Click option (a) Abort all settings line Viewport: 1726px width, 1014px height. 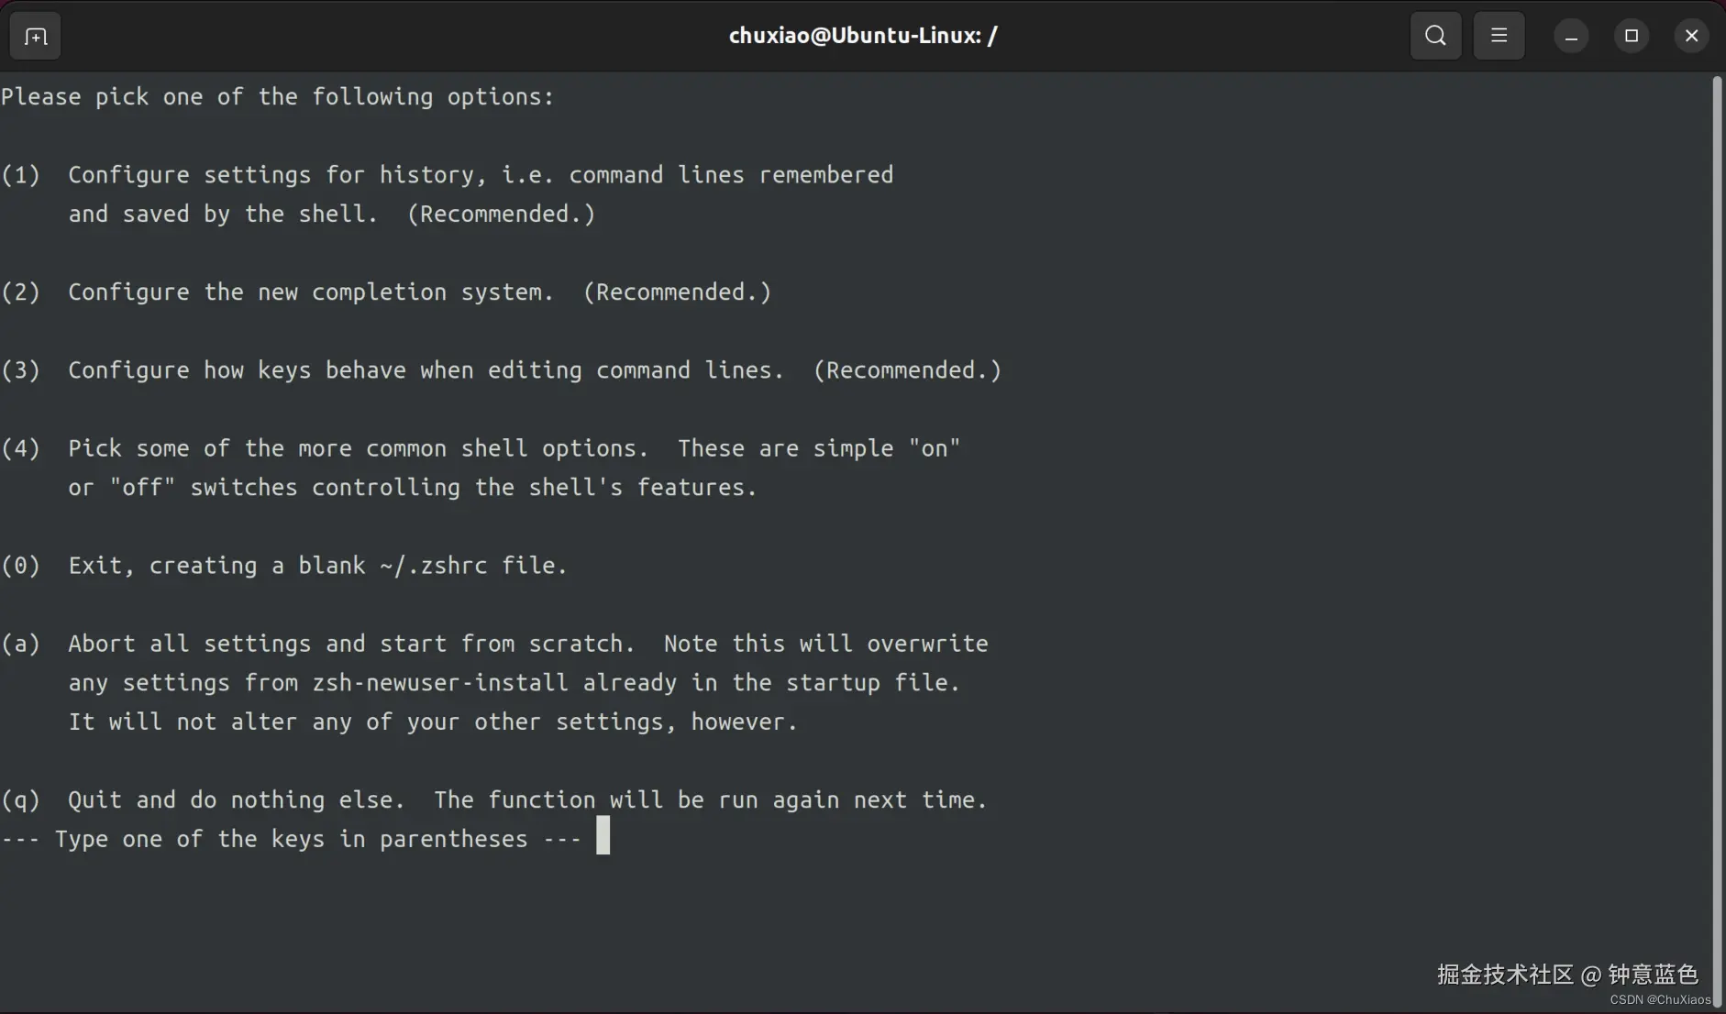tap(494, 644)
